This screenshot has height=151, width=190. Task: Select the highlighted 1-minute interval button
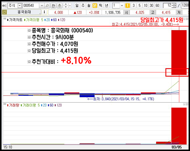coord(128,6)
